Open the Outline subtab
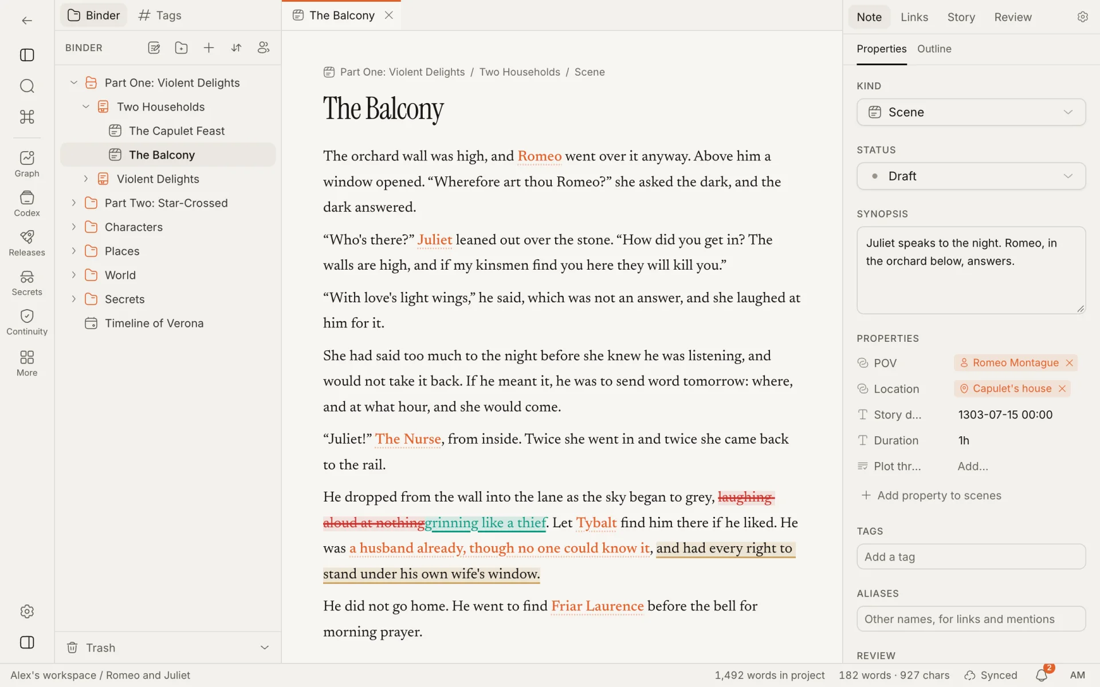The image size is (1100, 687). 934,49
